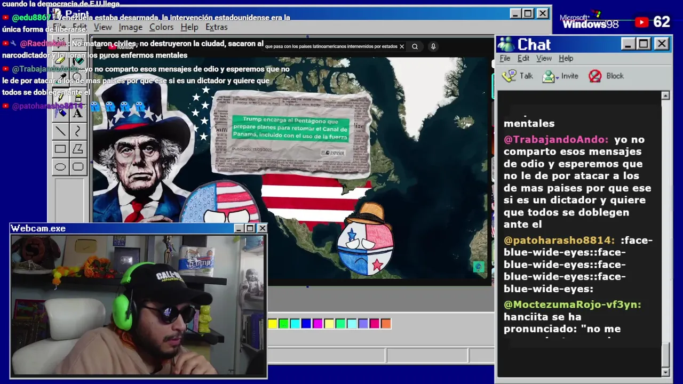Choose the straight Line tool
Screen dimensions: 683x384
(60, 131)
